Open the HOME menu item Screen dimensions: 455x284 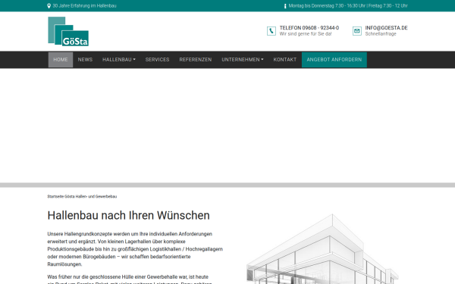61,60
